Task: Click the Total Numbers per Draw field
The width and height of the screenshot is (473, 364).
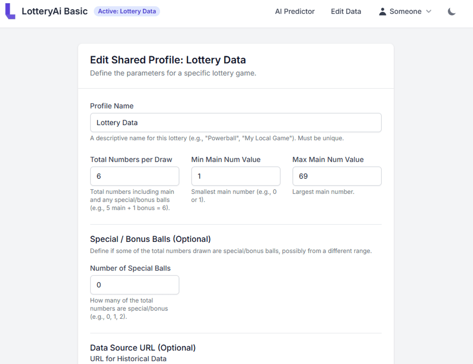Action: pos(134,176)
